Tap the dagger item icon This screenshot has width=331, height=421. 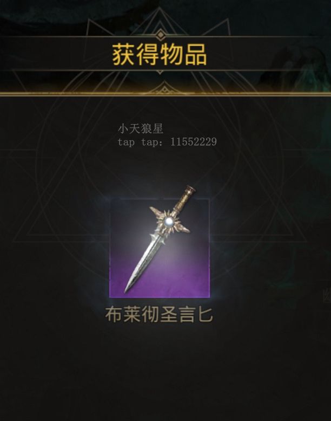coord(160,248)
